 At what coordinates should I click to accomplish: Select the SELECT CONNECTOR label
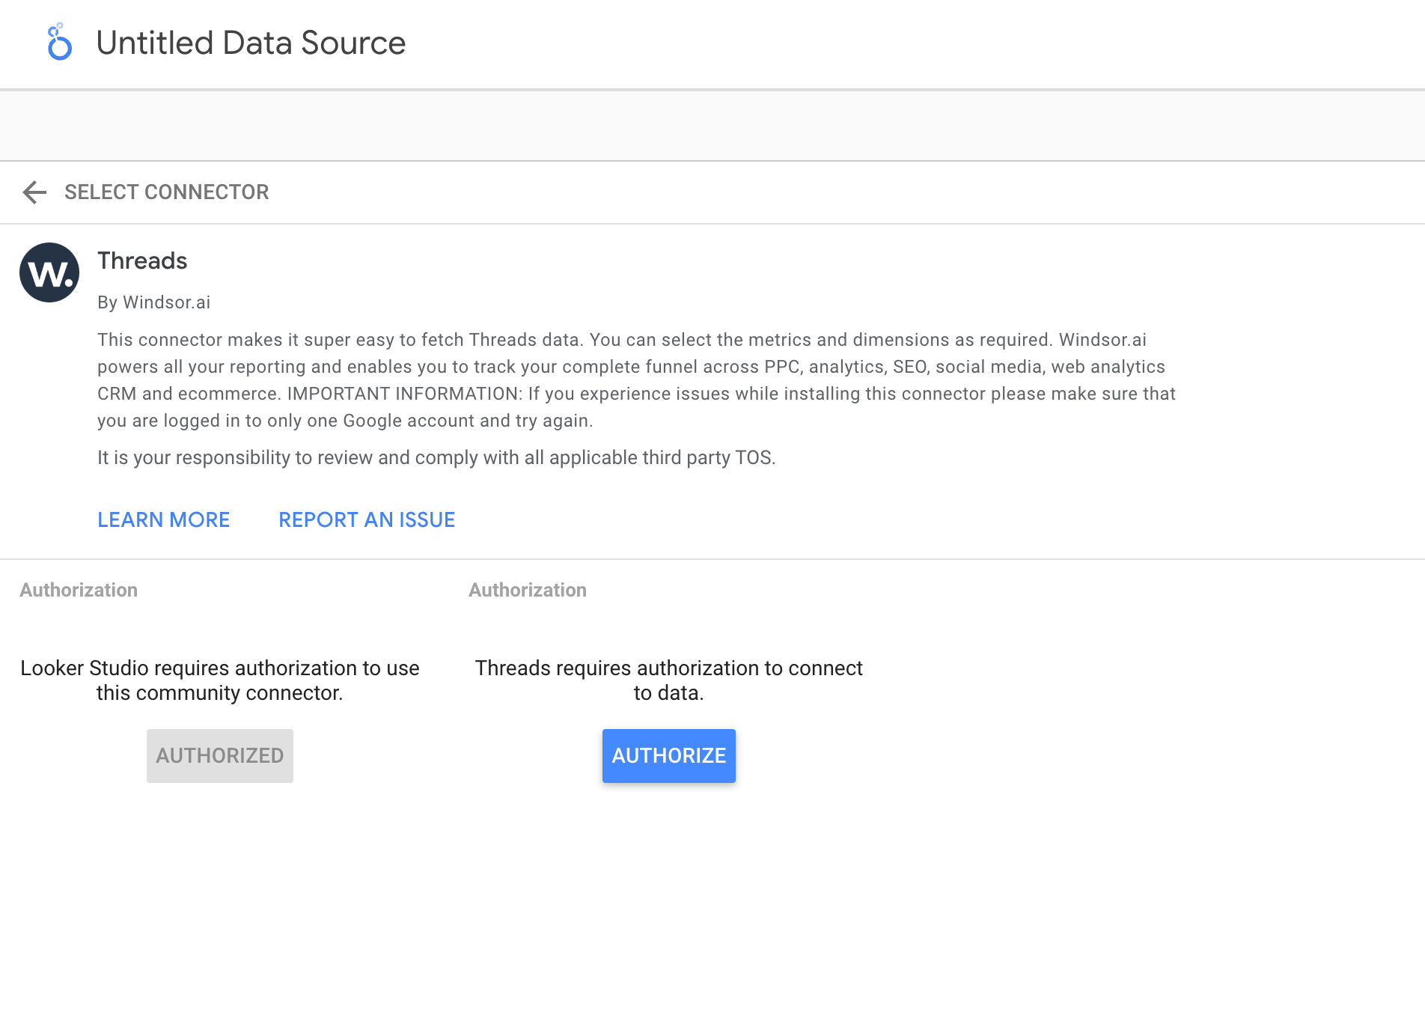[x=166, y=192]
